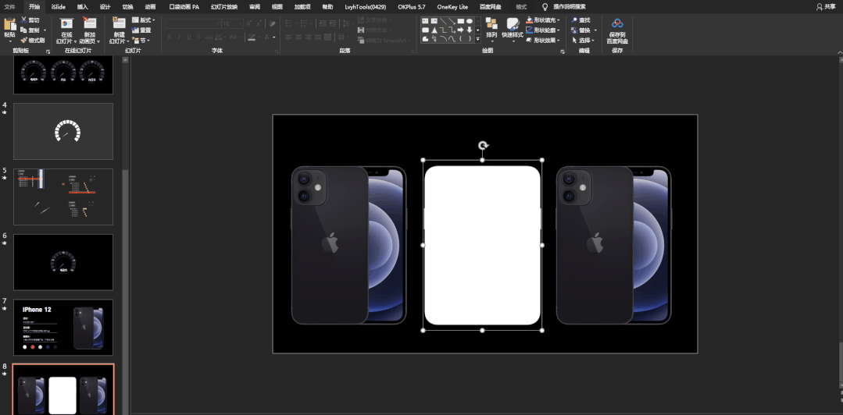
Task: Open Shape Outline (形状轮廓) dropdown
Action: 544,30
